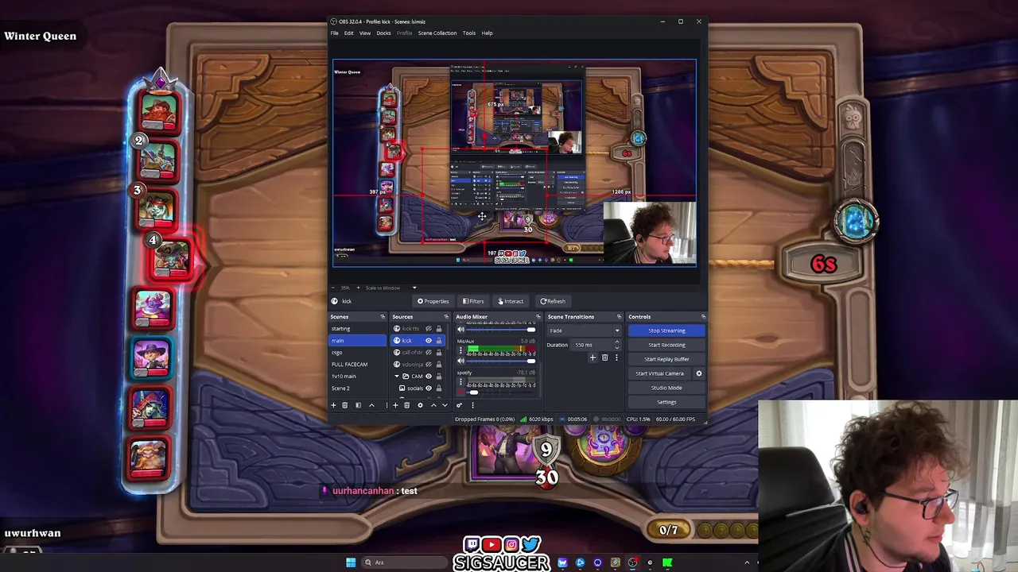Open Properties for the kick source
This screenshot has width=1018, height=572.
tap(433, 301)
